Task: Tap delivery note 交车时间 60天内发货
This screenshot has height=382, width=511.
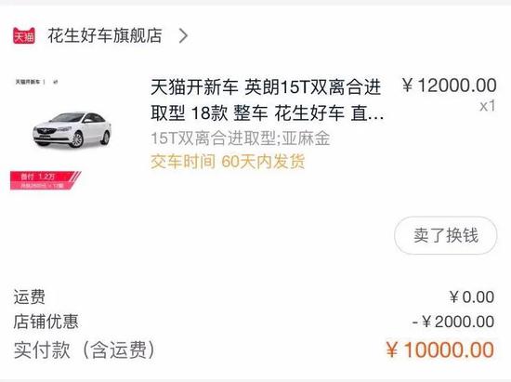Action: (228, 162)
